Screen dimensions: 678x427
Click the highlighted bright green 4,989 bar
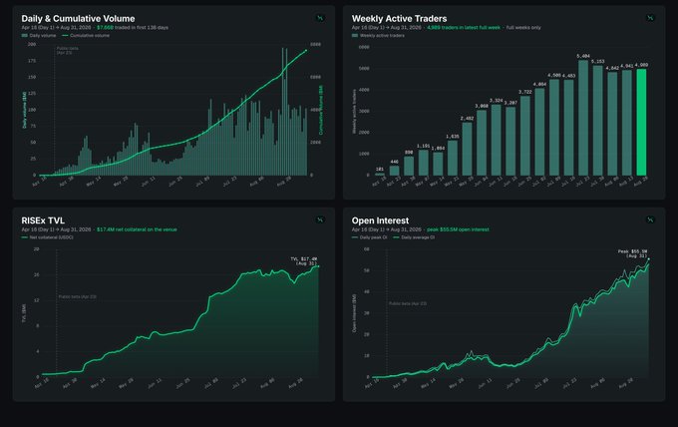pos(641,122)
